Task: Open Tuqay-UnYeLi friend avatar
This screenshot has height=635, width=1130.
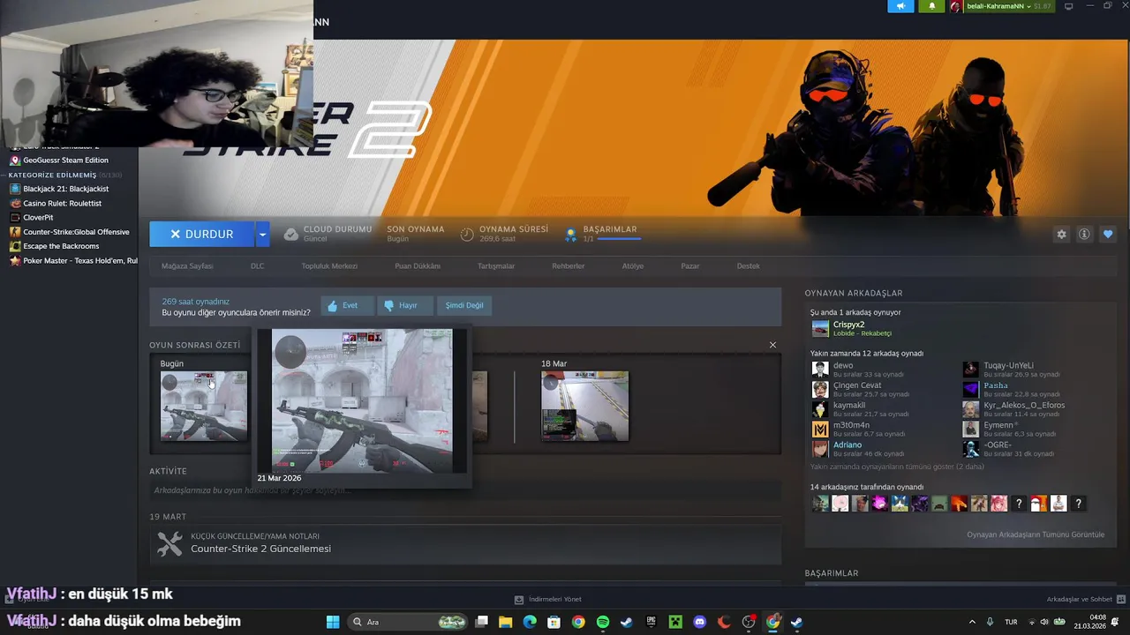Action: coord(970,369)
